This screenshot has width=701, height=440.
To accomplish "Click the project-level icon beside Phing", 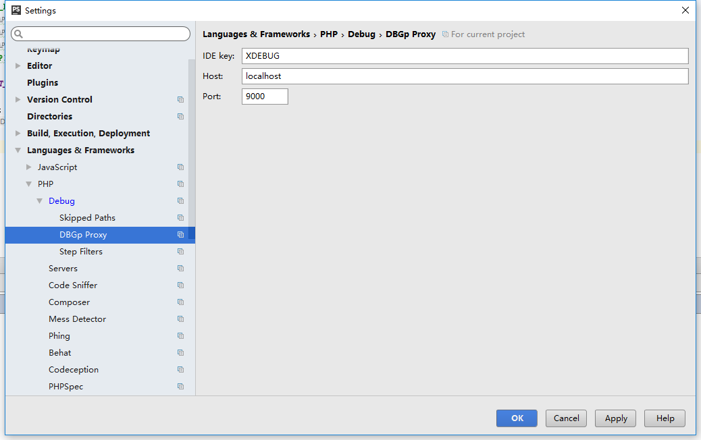I will point(180,336).
